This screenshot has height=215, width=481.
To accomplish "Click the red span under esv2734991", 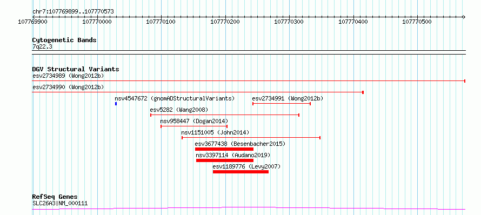I will (282, 104).
